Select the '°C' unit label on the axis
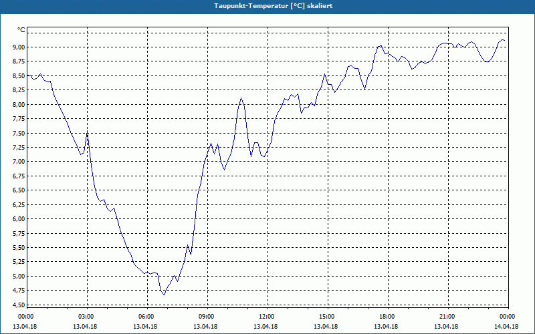 click(21, 30)
